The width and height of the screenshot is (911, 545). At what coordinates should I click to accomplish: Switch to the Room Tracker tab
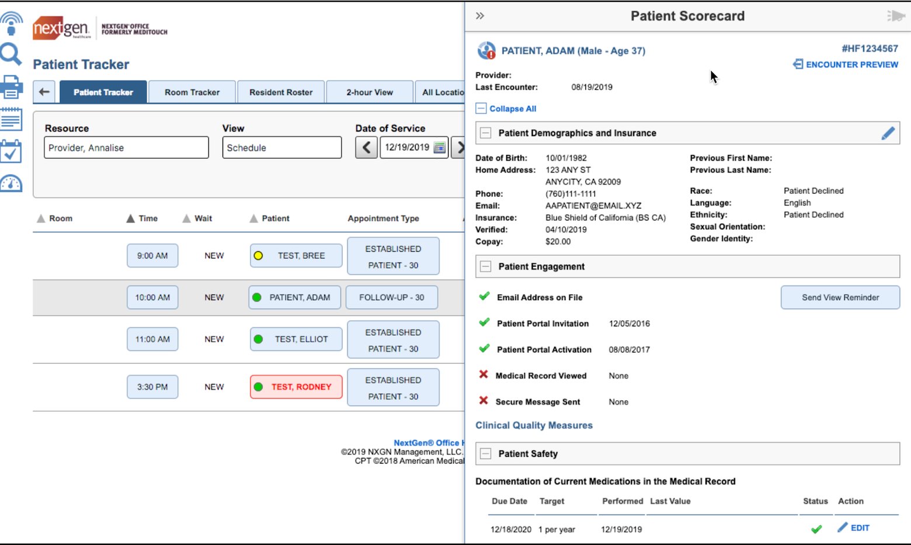point(192,92)
